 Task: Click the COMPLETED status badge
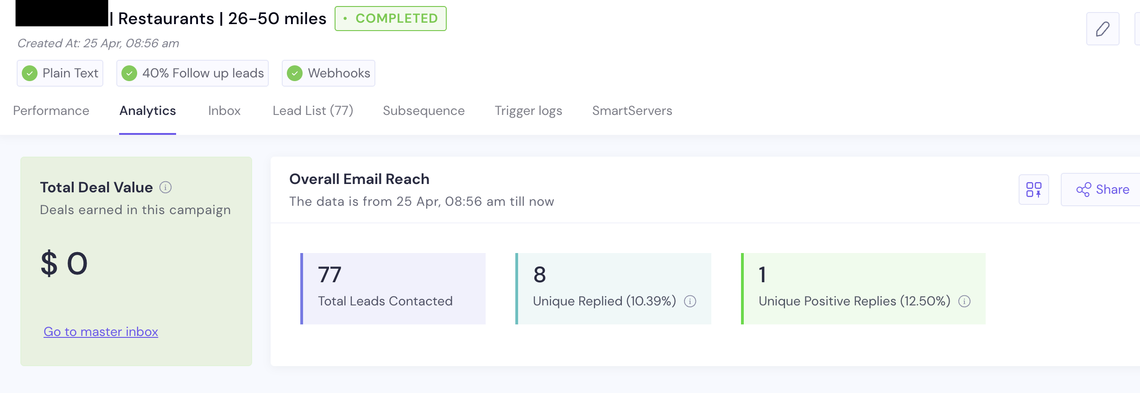(x=391, y=19)
